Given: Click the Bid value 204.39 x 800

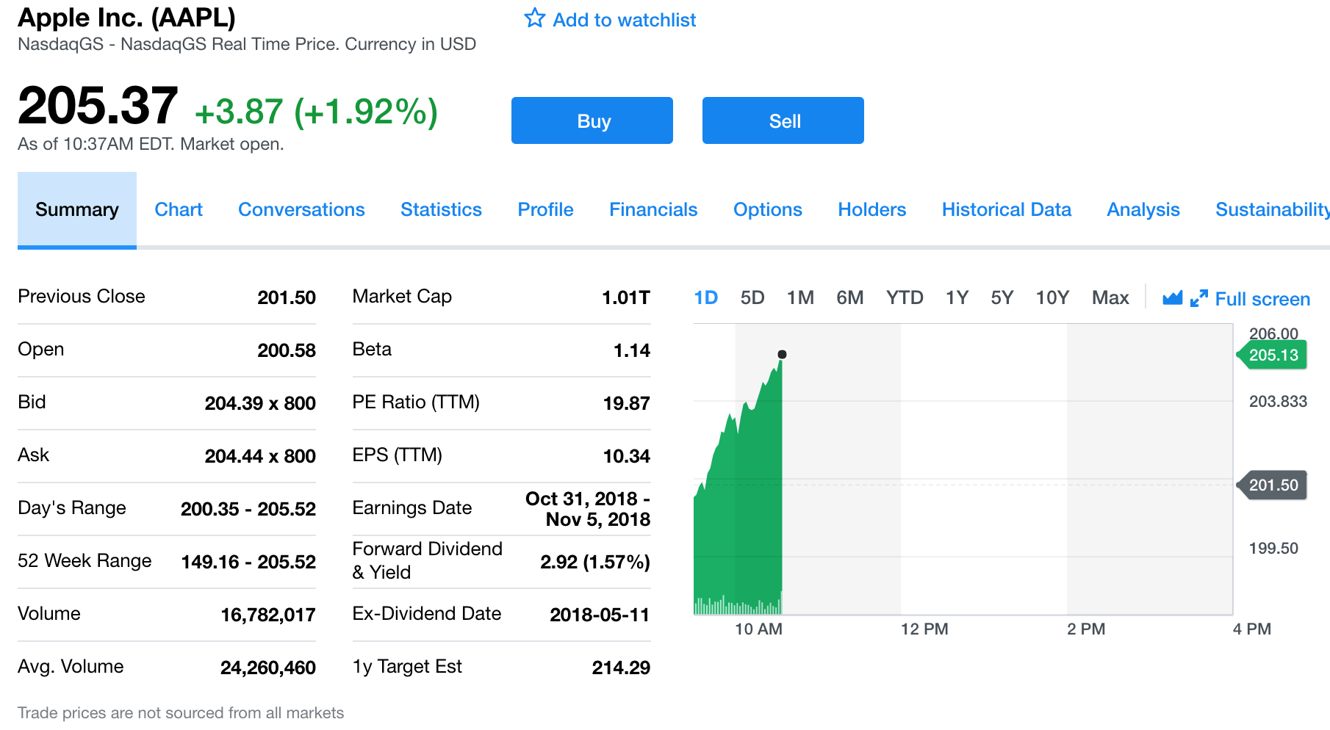Looking at the screenshot, I should (x=260, y=403).
